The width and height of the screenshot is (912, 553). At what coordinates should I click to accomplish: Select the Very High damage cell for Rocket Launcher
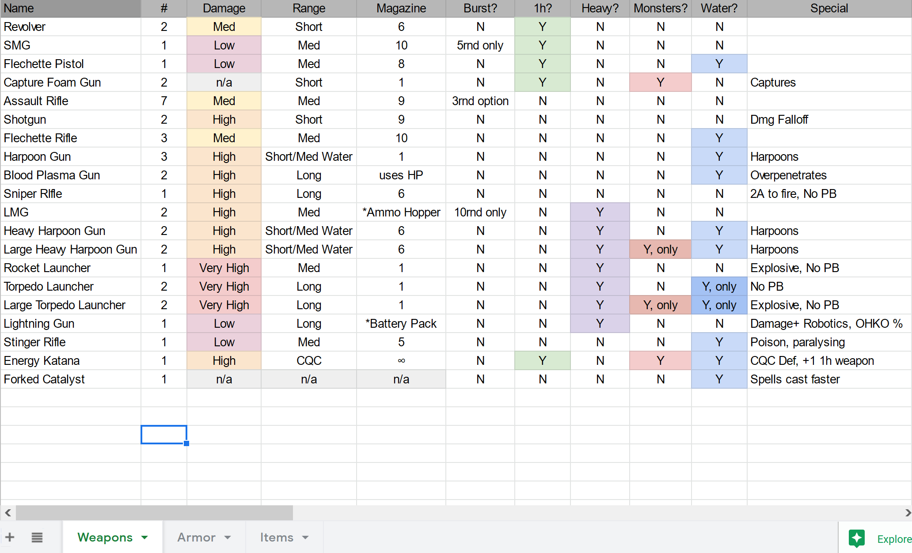[x=224, y=268]
